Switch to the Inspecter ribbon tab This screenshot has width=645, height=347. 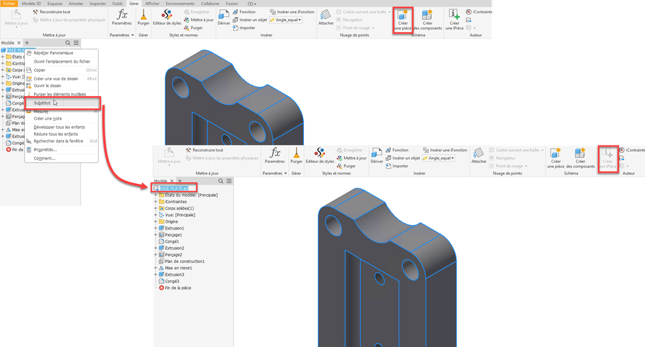coord(98,3)
